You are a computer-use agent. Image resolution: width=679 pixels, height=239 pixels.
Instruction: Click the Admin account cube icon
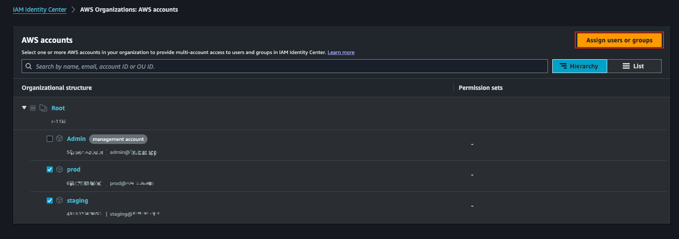point(60,139)
